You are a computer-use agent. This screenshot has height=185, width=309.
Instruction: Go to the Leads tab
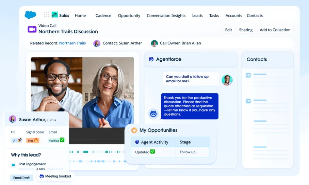pos(197,16)
